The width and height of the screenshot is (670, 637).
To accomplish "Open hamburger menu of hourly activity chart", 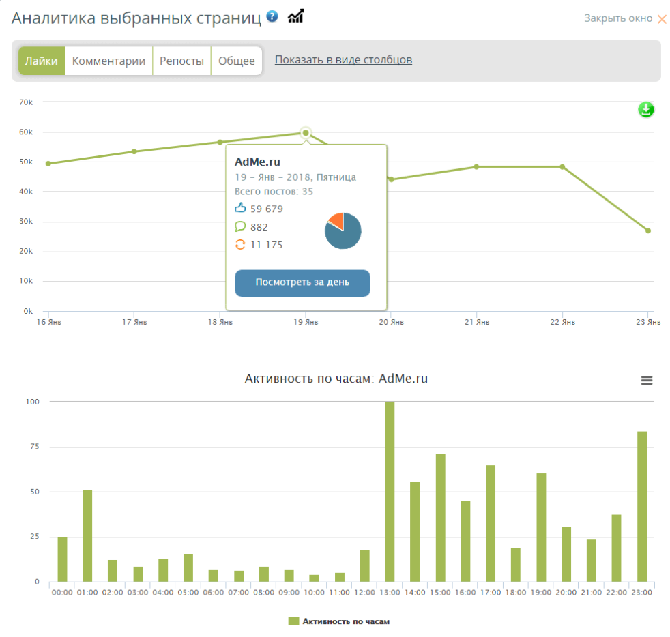I will [647, 381].
